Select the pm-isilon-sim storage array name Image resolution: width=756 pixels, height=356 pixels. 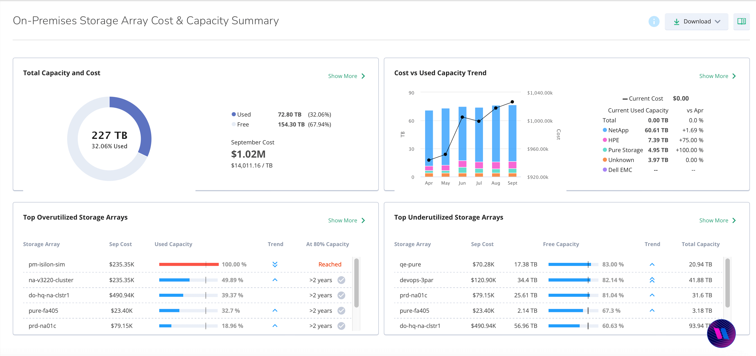click(x=47, y=265)
